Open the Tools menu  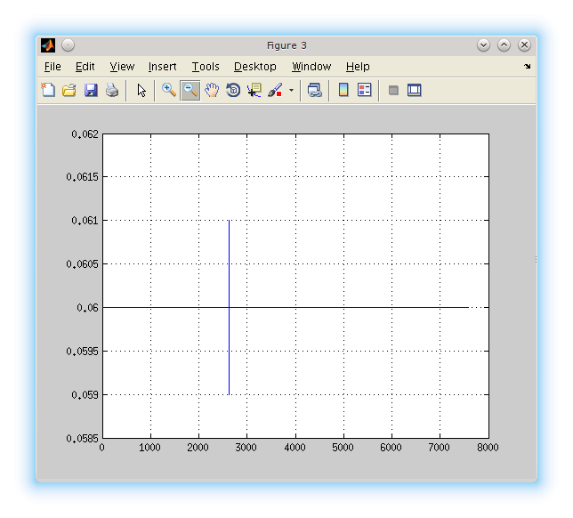(x=206, y=67)
